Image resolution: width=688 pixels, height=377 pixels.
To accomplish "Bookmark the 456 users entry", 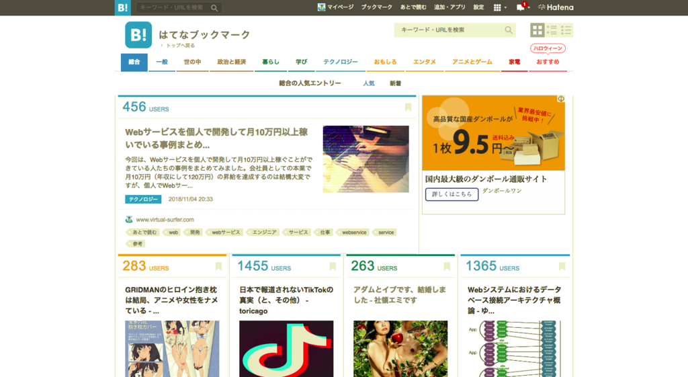I will point(408,107).
